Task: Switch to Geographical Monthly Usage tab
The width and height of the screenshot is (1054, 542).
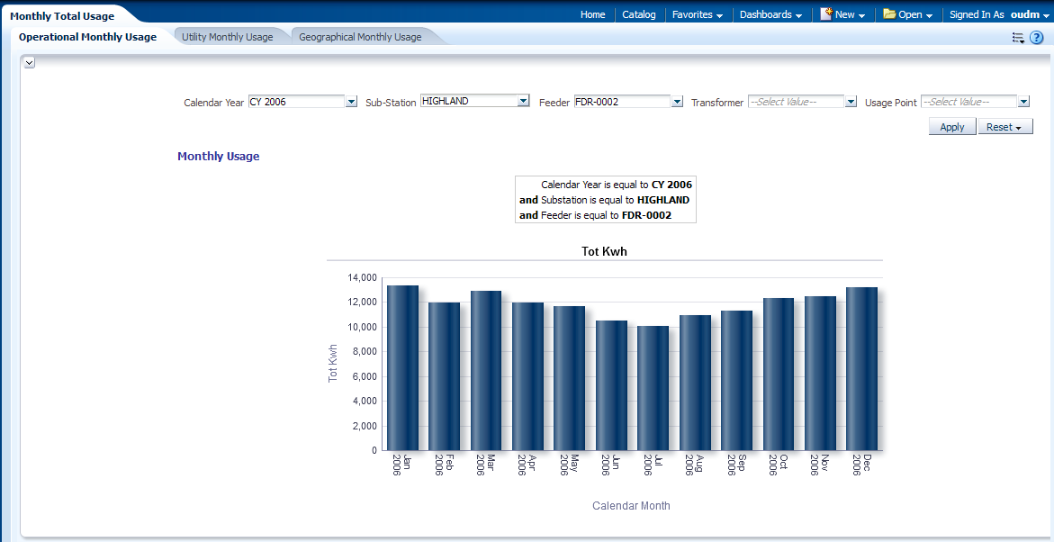Action: (360, 37)
